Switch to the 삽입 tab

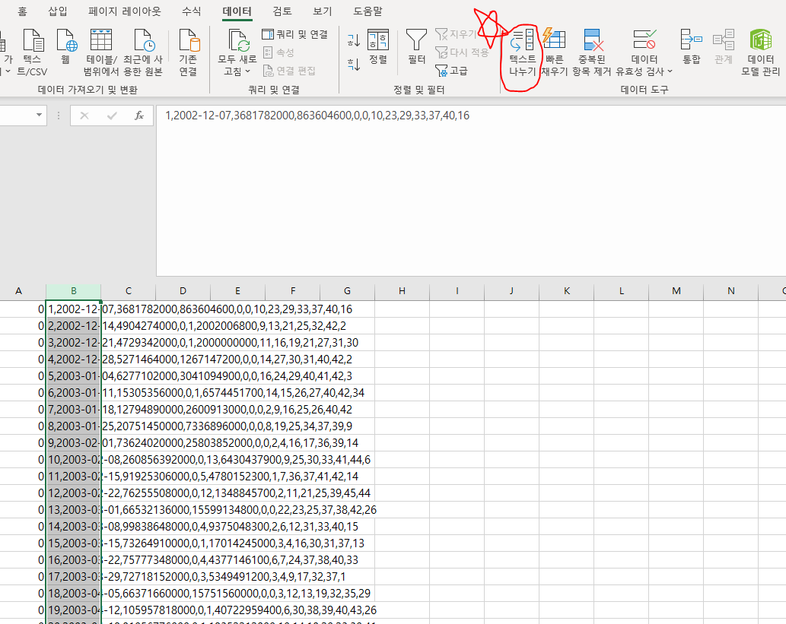(x=58, y=11)
